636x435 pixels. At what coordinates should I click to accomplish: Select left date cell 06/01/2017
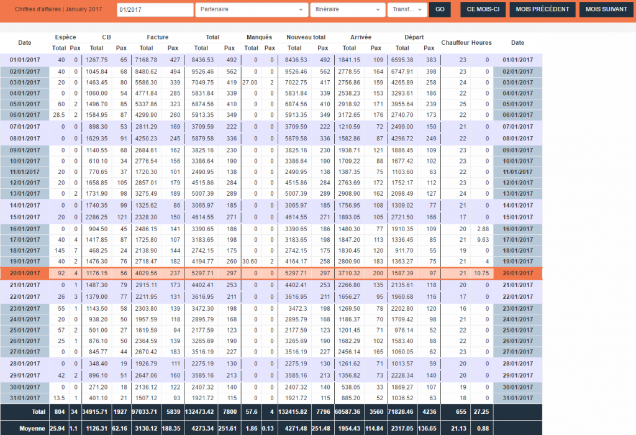(25, 115)
